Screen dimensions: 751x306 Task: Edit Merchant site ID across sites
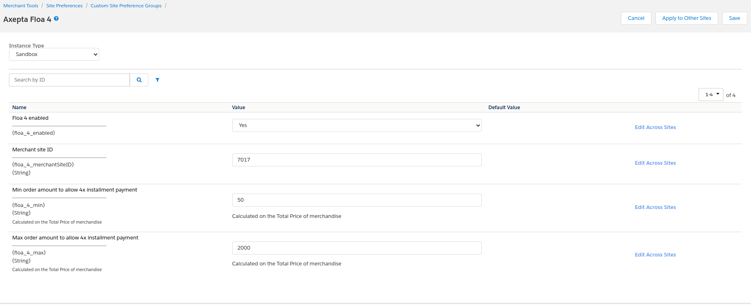tap(655, 163)
